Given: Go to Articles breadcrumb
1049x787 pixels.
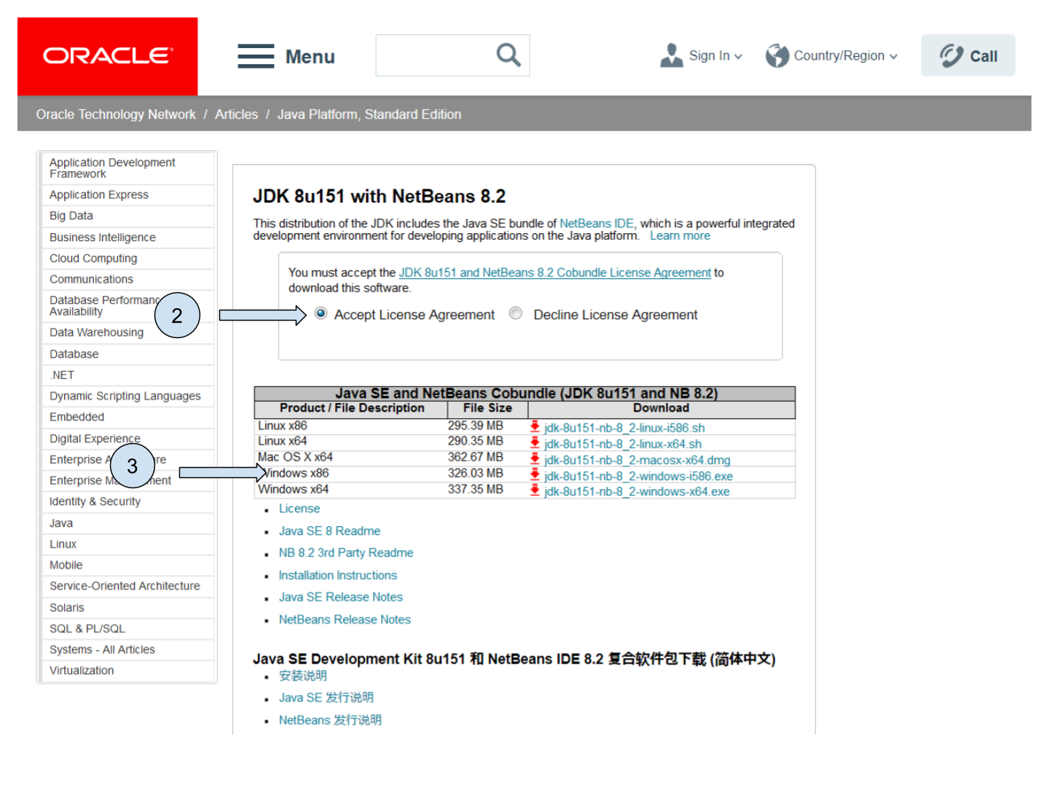Looking at the screenshot, I should [236, 114].
